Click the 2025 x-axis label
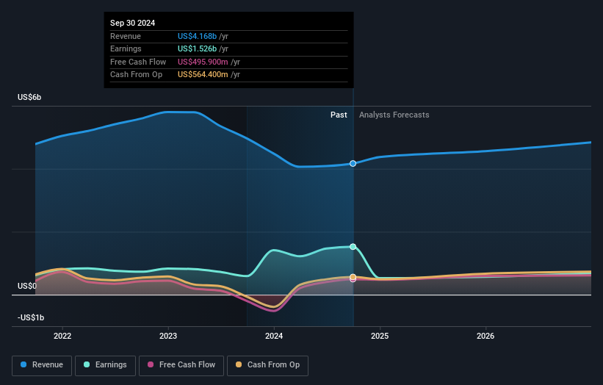Image resolution: width=603 pixels, height=385 pixels. click(380, 337)
